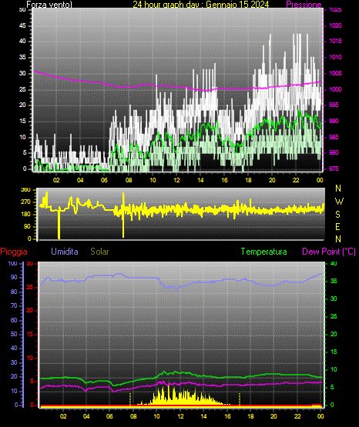This screenshot has height=427, width=359.
Task: Click the 12 hour tick under wind graph
Action: (176, 180)
